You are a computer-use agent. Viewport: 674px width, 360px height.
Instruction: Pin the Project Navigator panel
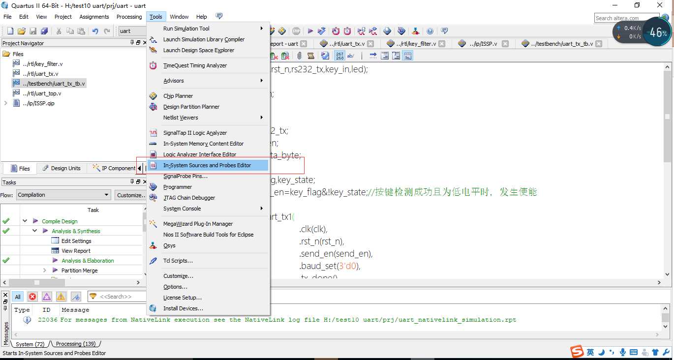coord(132,43)
